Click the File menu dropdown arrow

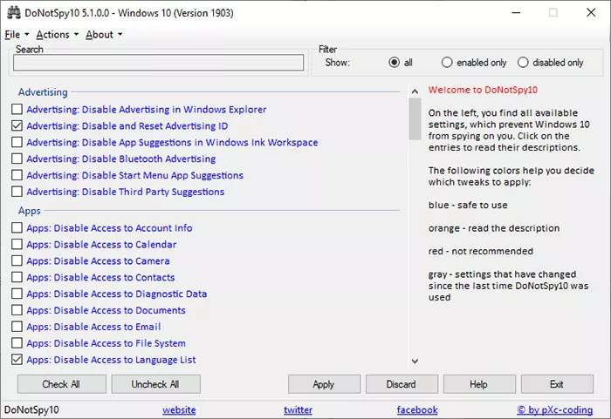coord(26,35)
